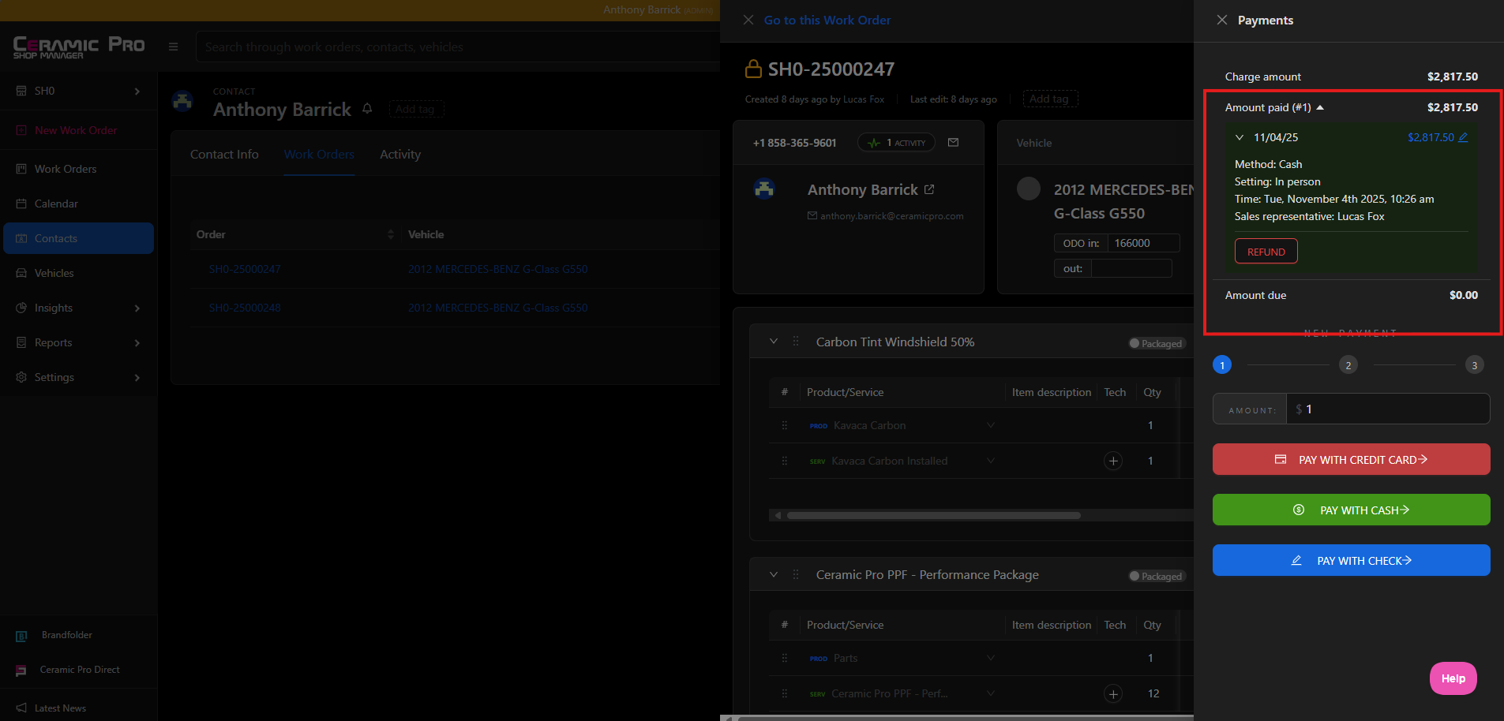Switch to the Work Orders tab
Viewport: 1504px width, 721px height.
pyautogui.click(x=319, y=155)
